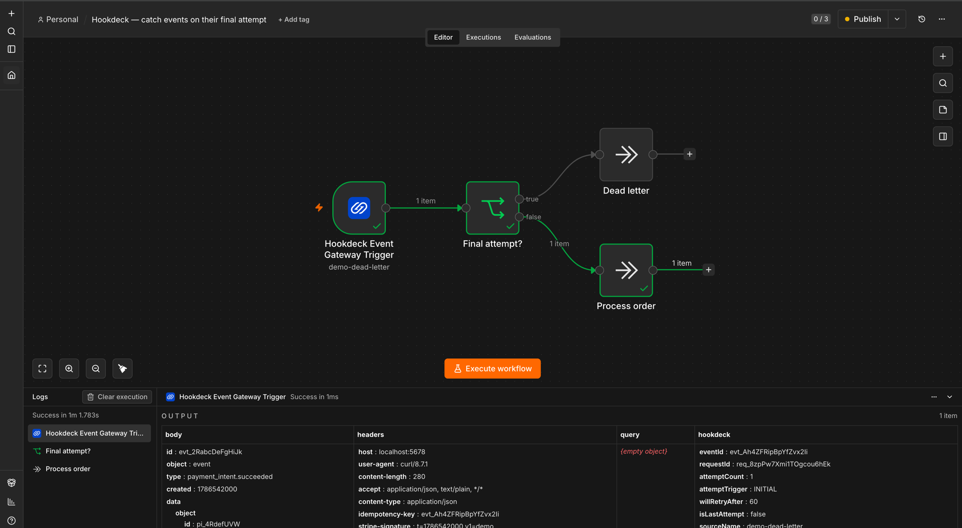Add a sticky note to canvas
The width and height of the screenshot is (962, 528).
coord(943,110)
